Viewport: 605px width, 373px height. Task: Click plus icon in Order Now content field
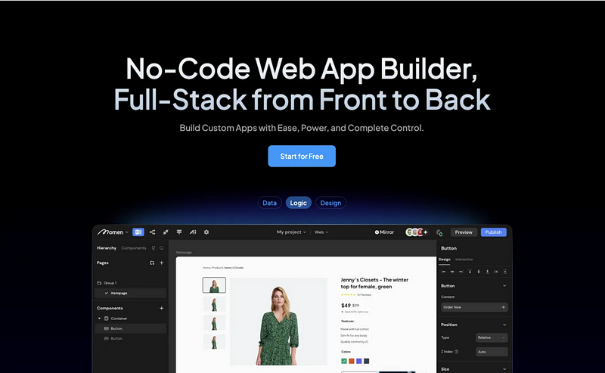pos(503,307)
